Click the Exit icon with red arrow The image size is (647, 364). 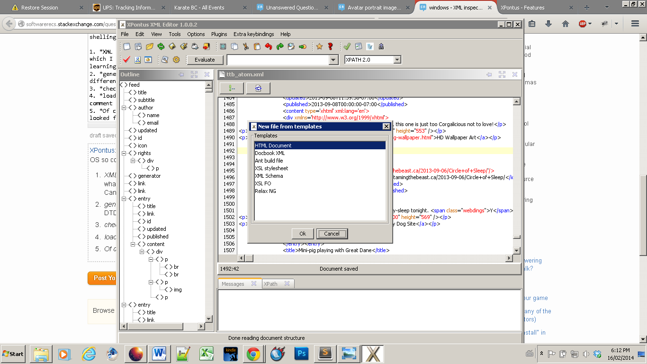click(x=207, y=46)
